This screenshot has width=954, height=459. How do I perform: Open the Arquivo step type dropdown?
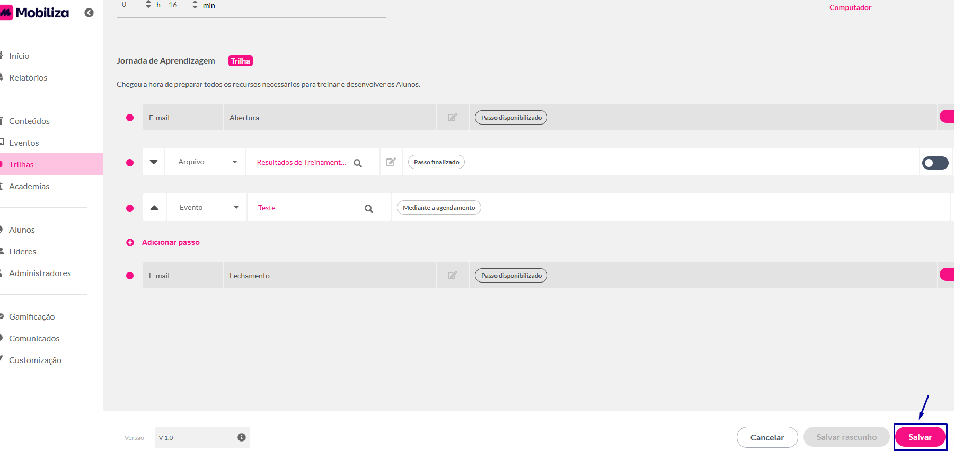tap(206, 162)
